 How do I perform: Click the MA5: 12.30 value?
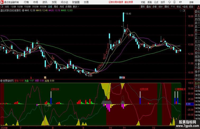click(x=30, y=11)
